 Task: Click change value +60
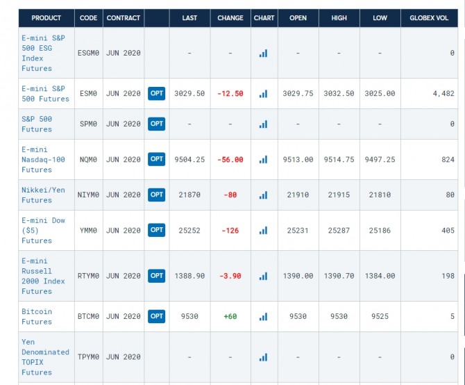click(x=230, y=316)
